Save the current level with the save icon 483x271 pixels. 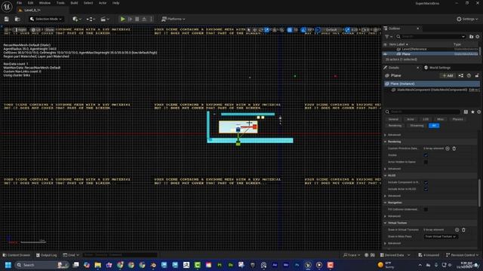click(7, 19)
